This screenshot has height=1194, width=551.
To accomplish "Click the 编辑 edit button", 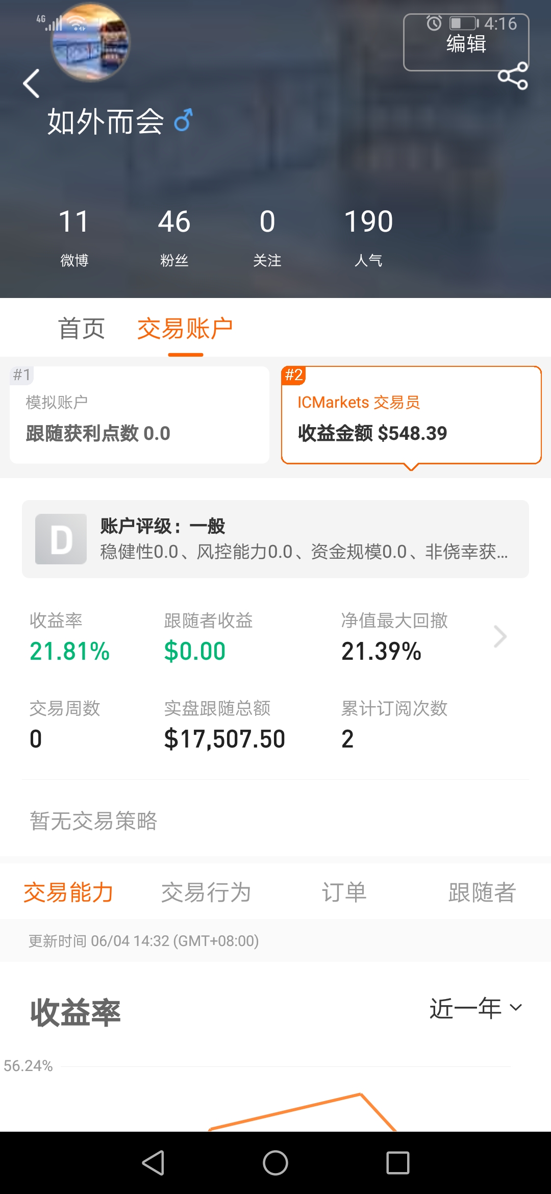I will pos(466,43).
